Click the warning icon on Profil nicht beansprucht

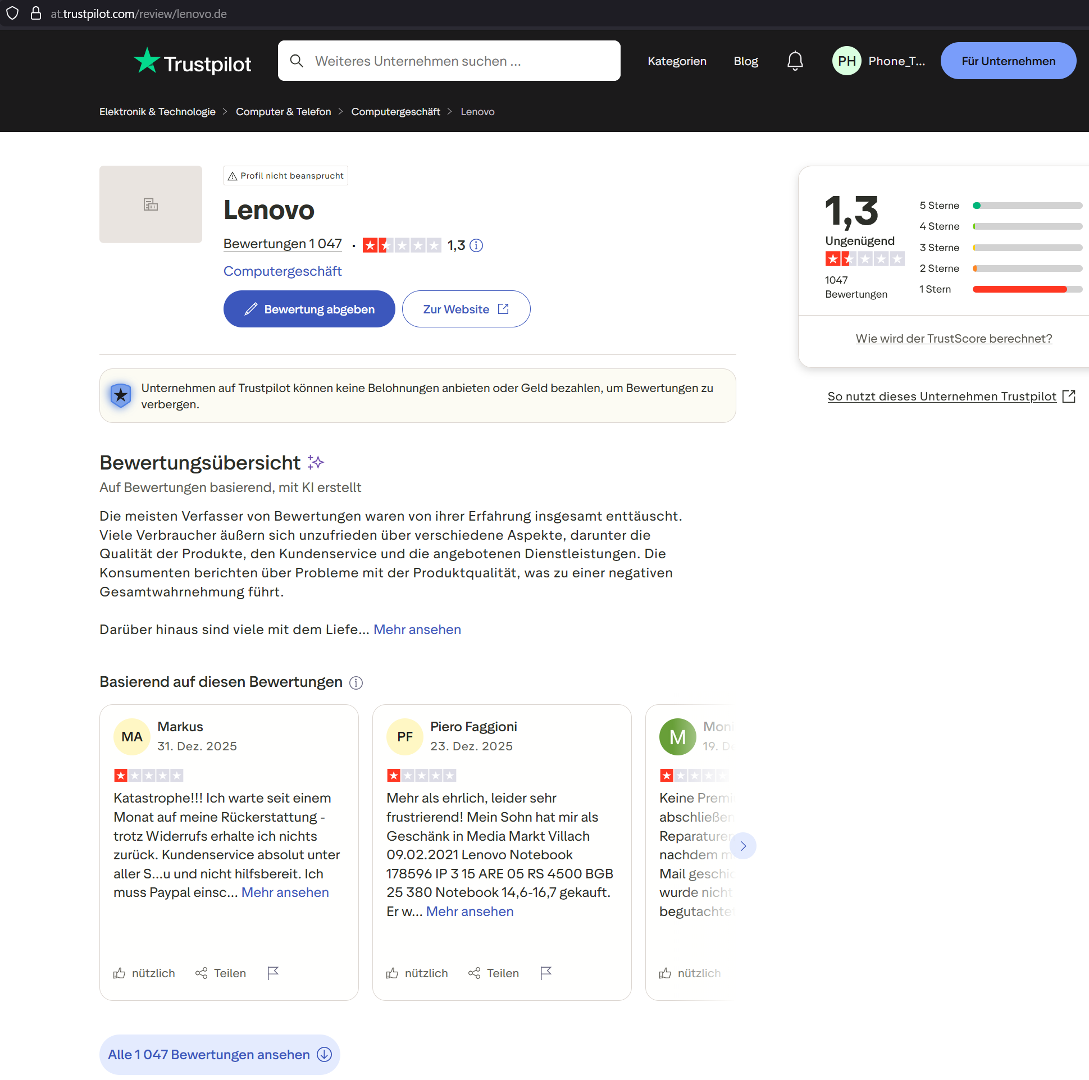pos(232,176)
